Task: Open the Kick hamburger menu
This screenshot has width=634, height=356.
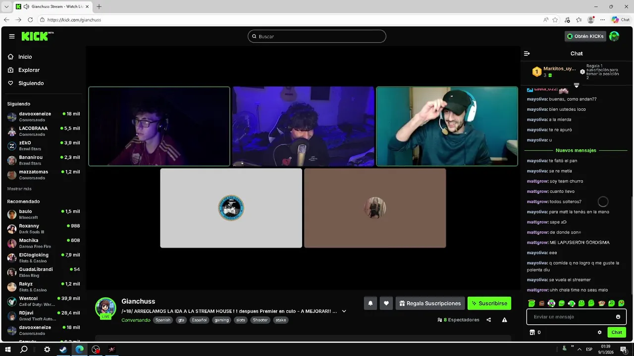Action: (x=12, y=36)
